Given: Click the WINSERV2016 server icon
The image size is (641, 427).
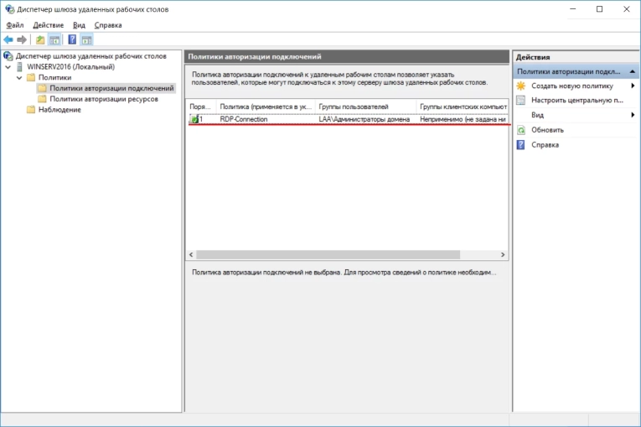Looking at the screenshot, I should click(19, 67).
